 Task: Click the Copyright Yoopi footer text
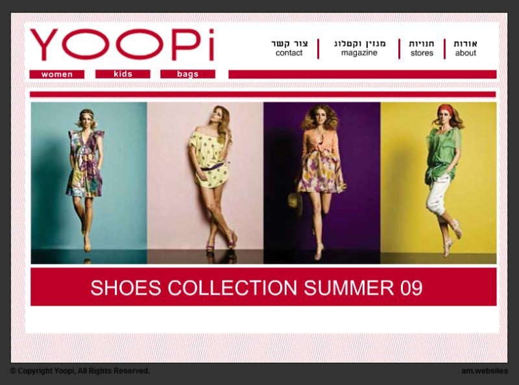point(80,371)
